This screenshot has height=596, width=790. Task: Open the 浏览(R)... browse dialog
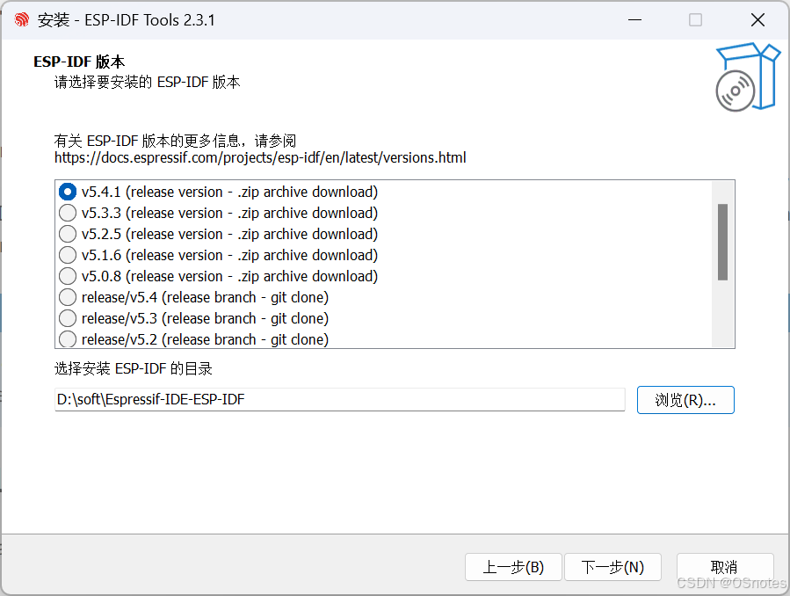pyautogui.click(x=685, y=400)
